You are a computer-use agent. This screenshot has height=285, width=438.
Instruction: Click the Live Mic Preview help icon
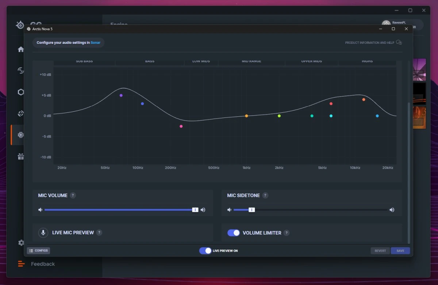pos(99,233)
